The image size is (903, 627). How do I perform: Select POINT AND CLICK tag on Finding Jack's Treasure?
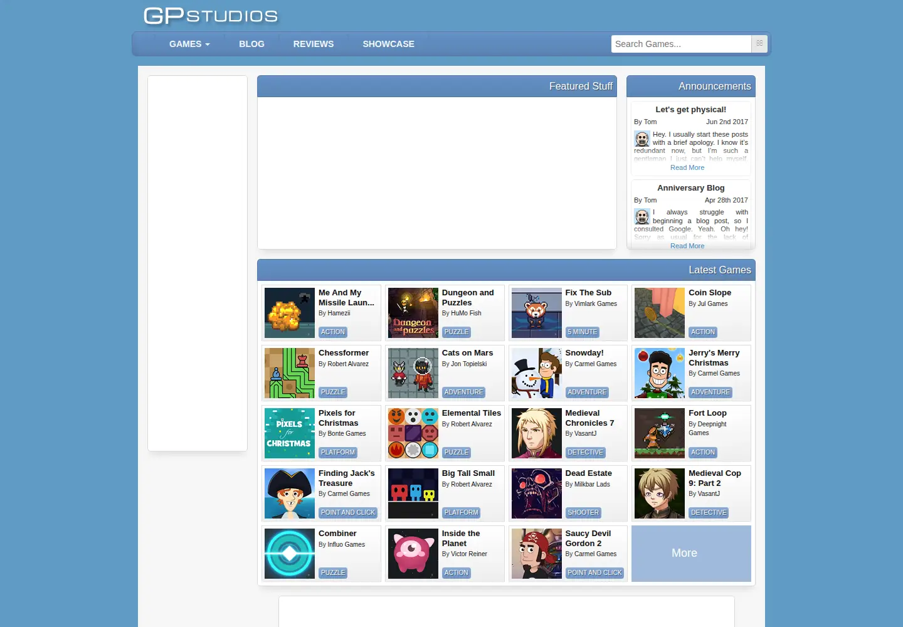pos(348,512)
